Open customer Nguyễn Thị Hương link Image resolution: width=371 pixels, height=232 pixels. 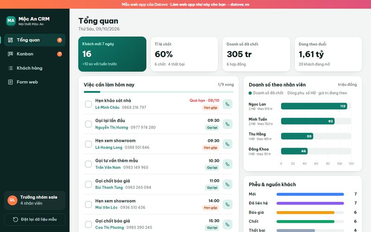111,127
